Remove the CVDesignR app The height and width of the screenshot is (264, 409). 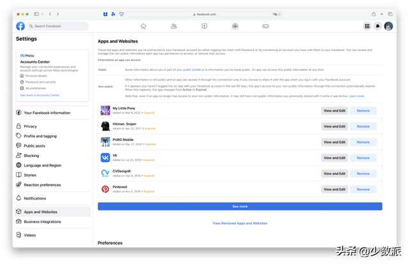coord(363,173)
